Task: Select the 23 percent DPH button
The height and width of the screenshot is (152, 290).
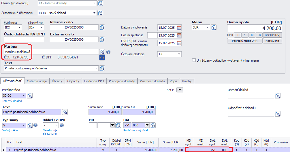Action: point(259,35)
